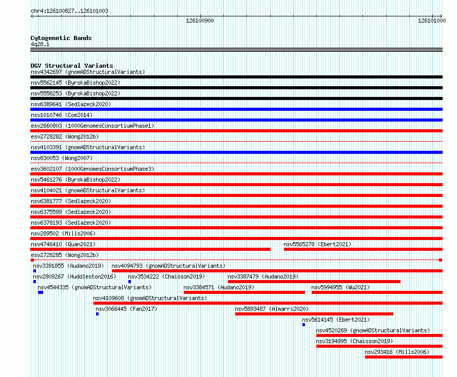Open nsv4103391 gnomADStructuralVariants entry
The width and height of the screenshot is (457, 377).
(88, 147)
